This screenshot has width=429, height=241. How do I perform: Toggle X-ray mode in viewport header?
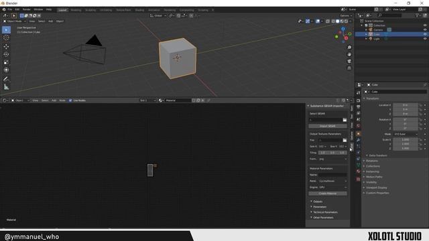tap(328, 21)
